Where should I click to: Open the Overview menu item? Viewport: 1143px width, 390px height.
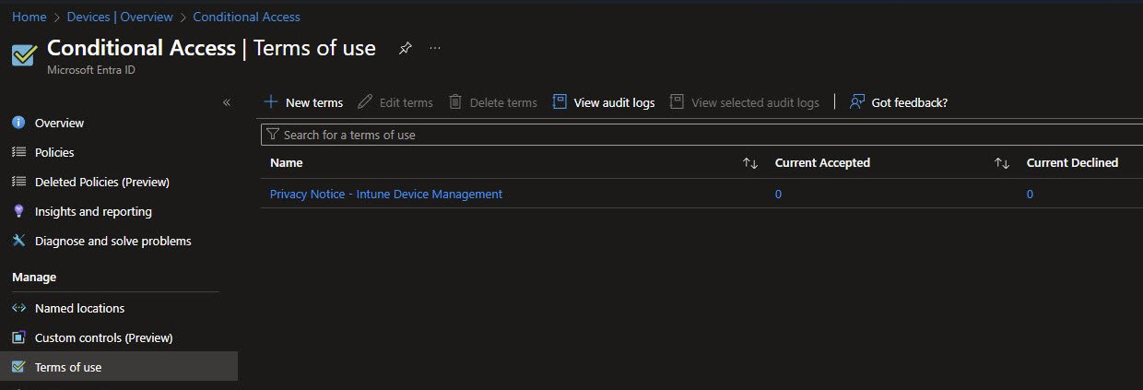(x=59, y=123)
